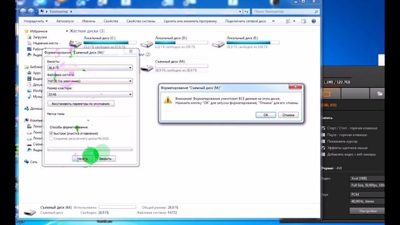Change view using the Explorer view icon
This screenshot has width=400, height=225.
[x=288, y=21]
